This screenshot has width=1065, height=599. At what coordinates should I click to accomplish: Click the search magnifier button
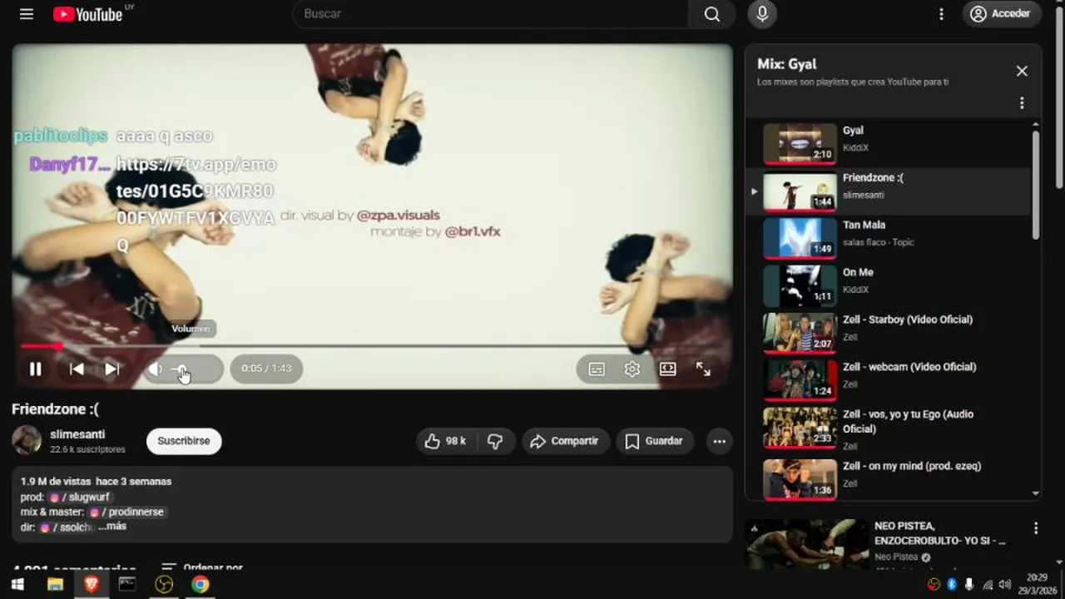[x=712, y=14]
